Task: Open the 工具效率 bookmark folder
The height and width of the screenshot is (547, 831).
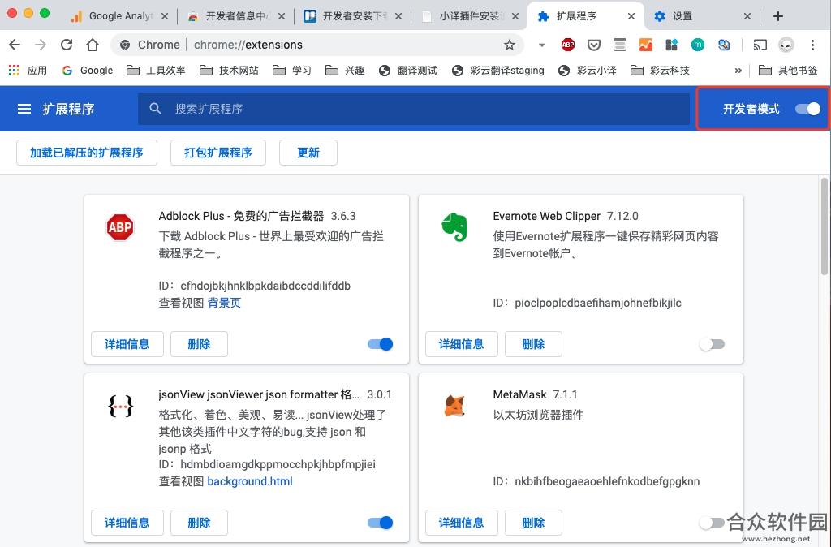Action: (156, 70)
